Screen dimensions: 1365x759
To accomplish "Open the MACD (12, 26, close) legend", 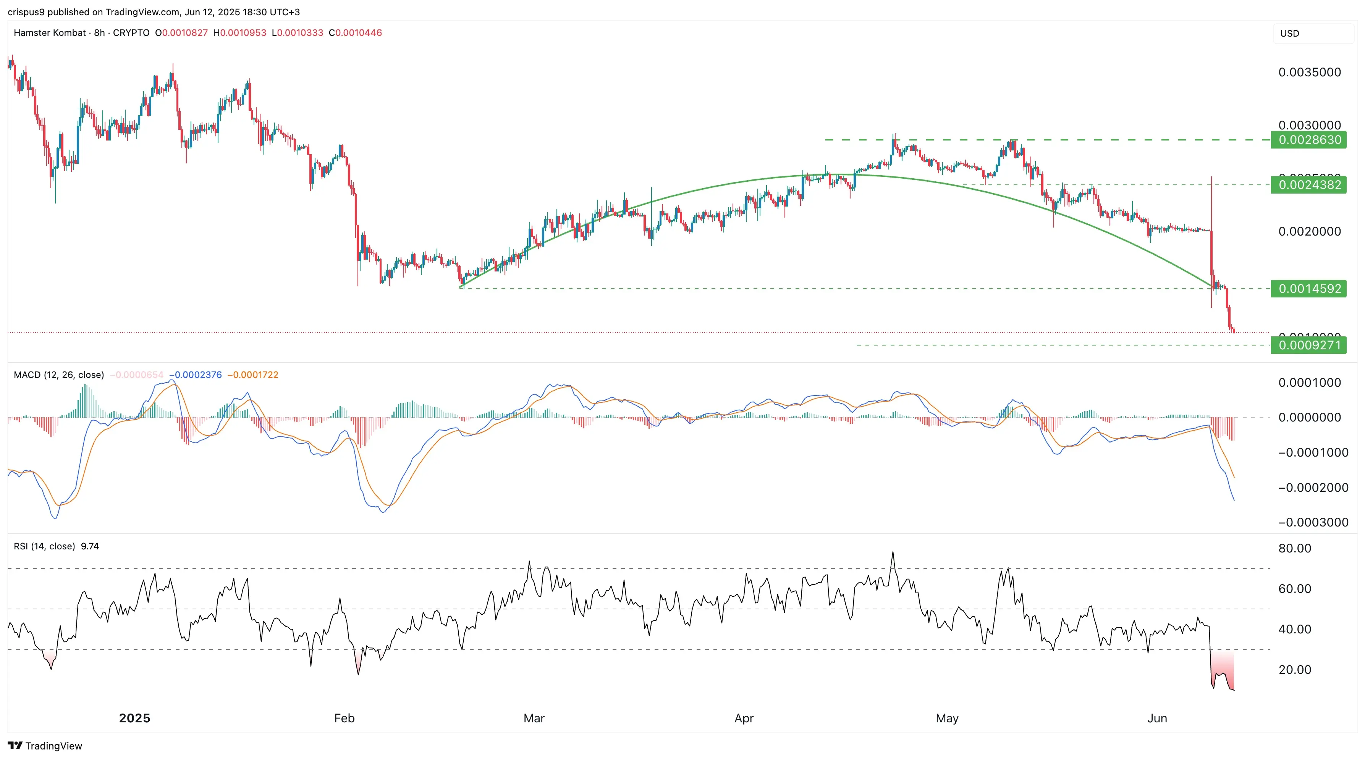I will 59,375.
